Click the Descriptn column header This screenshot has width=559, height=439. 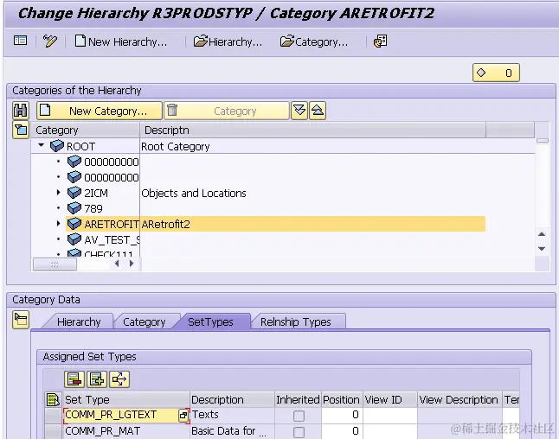pyautogui.click(x=312, y=130)
